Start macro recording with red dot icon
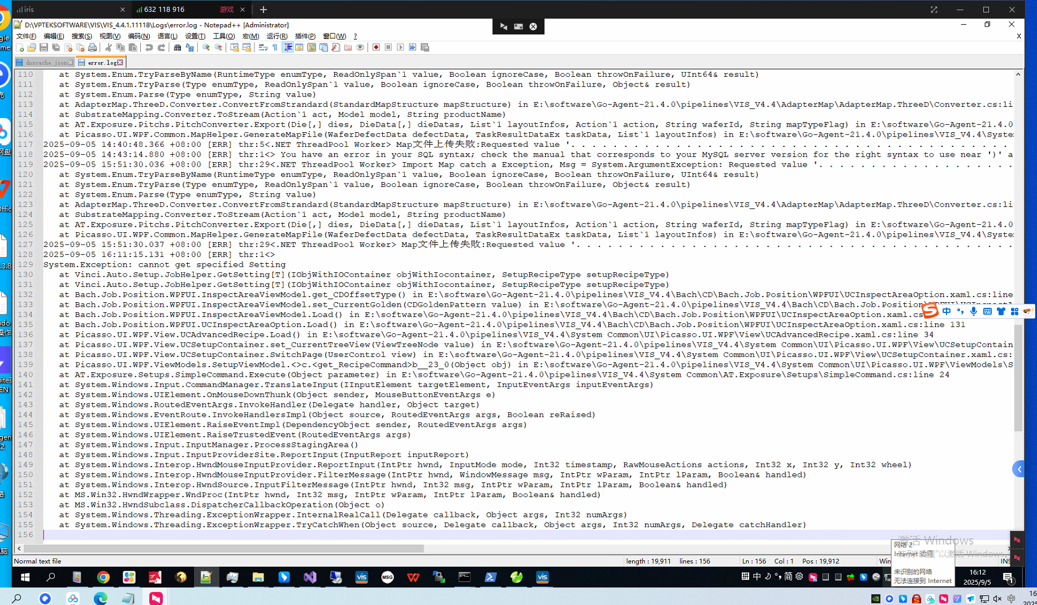 pos(376,47)
